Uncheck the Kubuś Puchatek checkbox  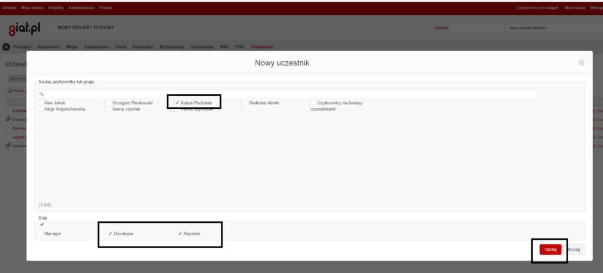pyautogui.click(x=177, y=102)
